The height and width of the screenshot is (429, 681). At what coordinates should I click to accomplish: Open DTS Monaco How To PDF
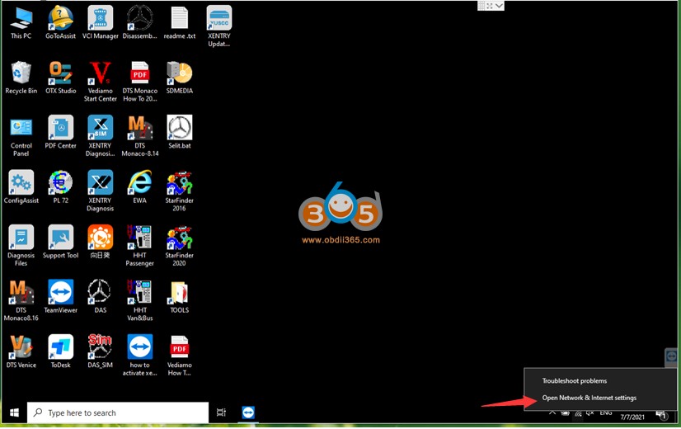[140, 82]
